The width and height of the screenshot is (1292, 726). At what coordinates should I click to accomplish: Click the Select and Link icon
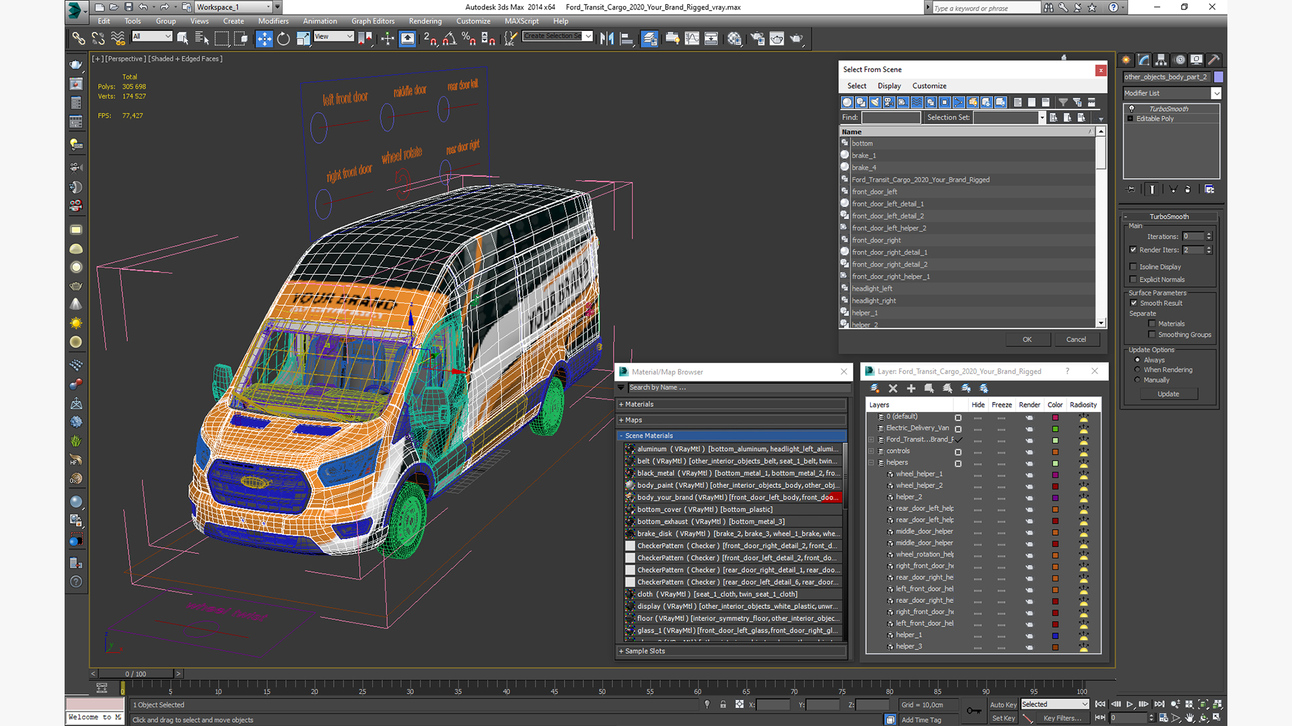[78, 39]
